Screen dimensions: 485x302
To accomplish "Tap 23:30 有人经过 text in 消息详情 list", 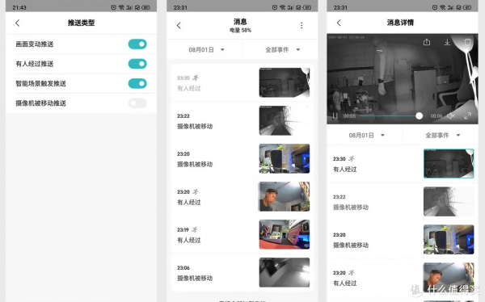I will coord(344,164).
